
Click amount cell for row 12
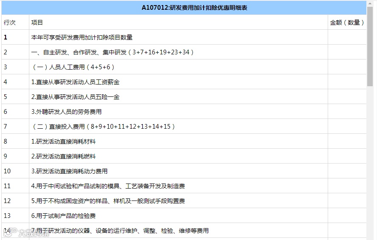[347, 201]
